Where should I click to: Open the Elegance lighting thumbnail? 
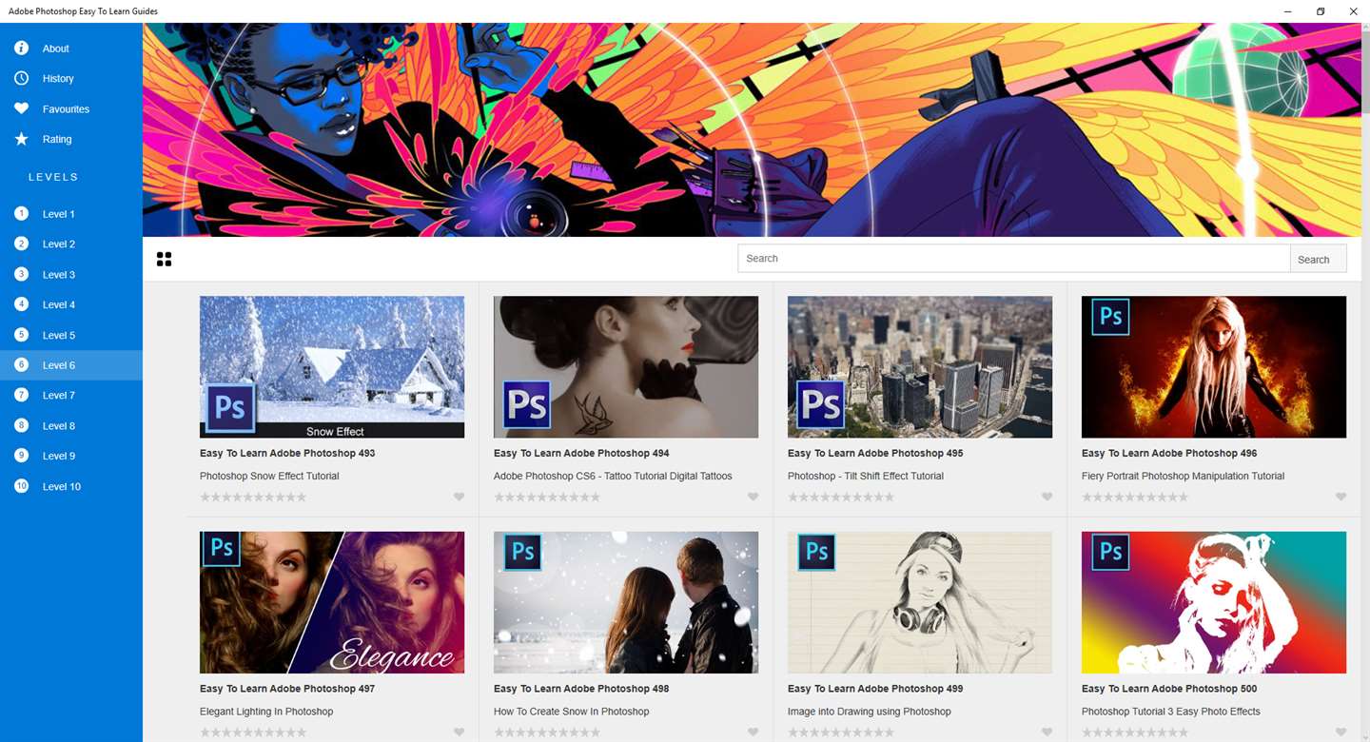pyautogui.click(x=332, y=602)
